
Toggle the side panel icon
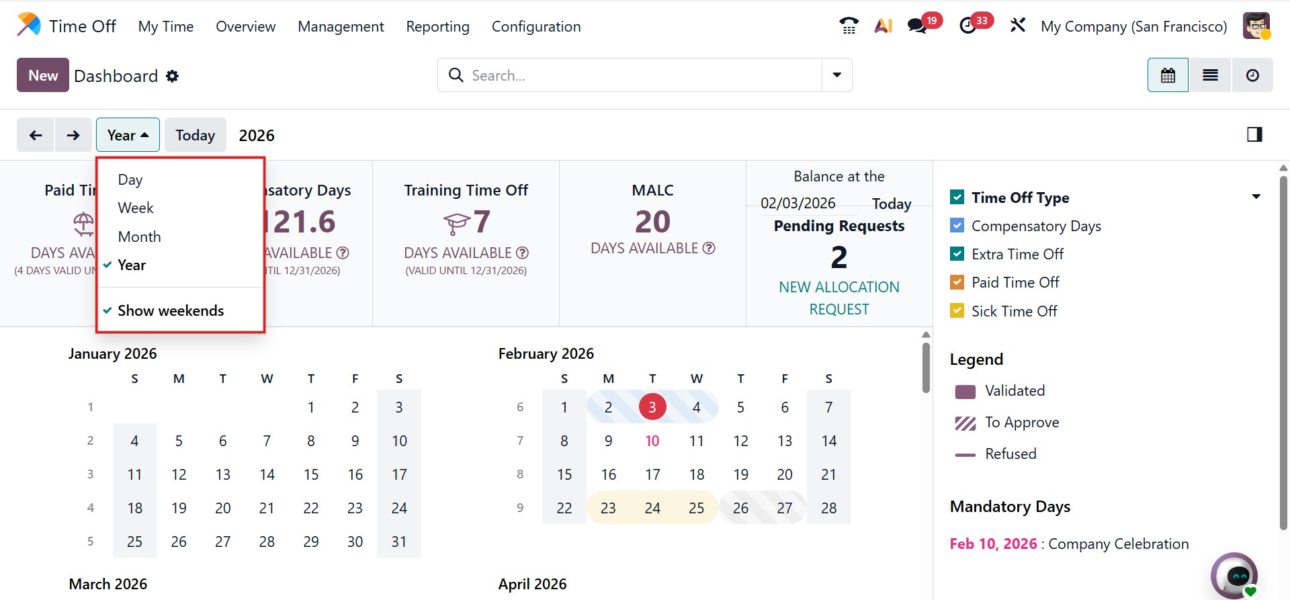point(1254,135)
